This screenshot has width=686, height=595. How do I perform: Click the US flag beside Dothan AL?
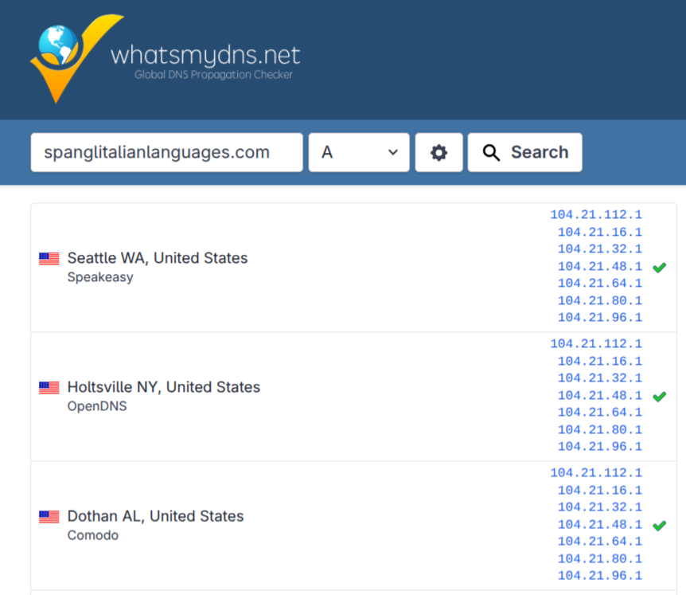[49, 517]
